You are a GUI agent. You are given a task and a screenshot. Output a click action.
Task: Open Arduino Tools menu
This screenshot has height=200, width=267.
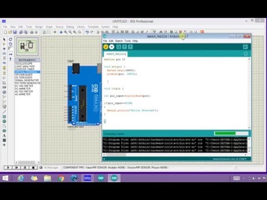pyautogui.click(x=127, y=41)
